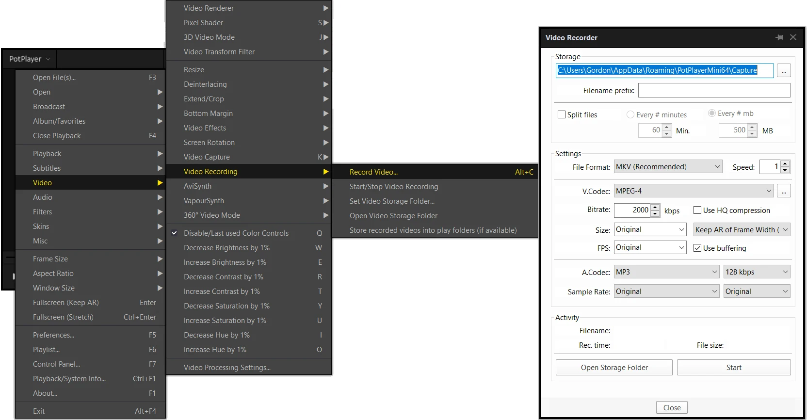Image resolution: width=807 pixels, height=420 pixels.
Task: Open the 360° Video Mode submenu
Action: click(249, 215)
